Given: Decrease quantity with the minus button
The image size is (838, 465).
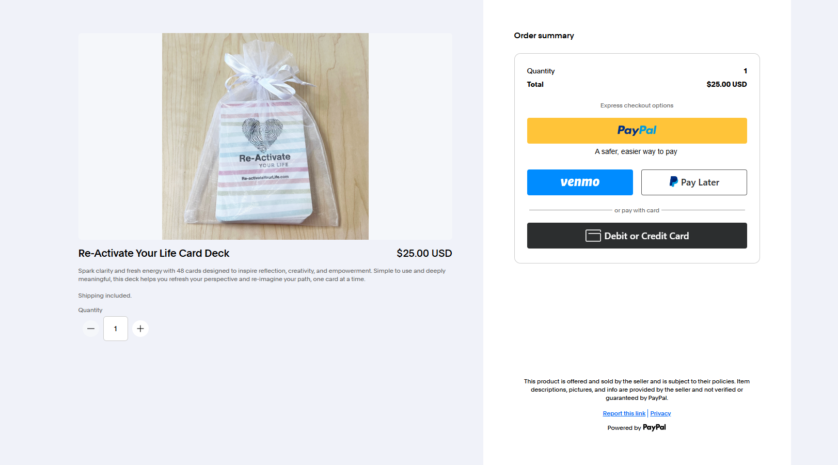Looking at the screenshot, I should coord(91,329).
